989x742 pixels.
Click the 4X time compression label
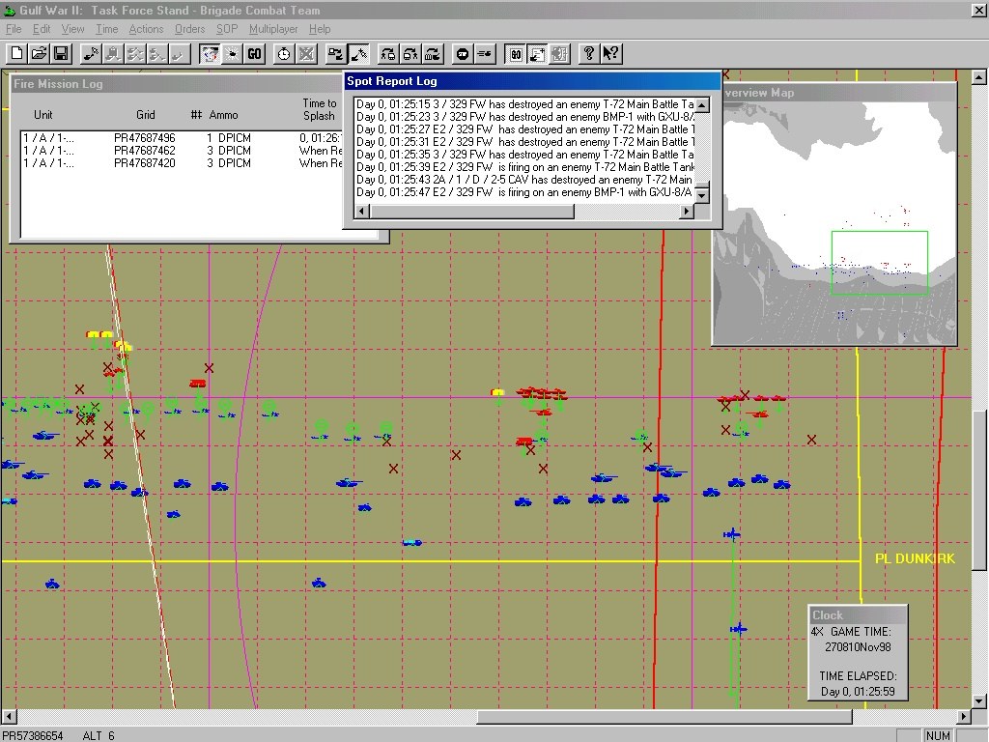(817, 632)
